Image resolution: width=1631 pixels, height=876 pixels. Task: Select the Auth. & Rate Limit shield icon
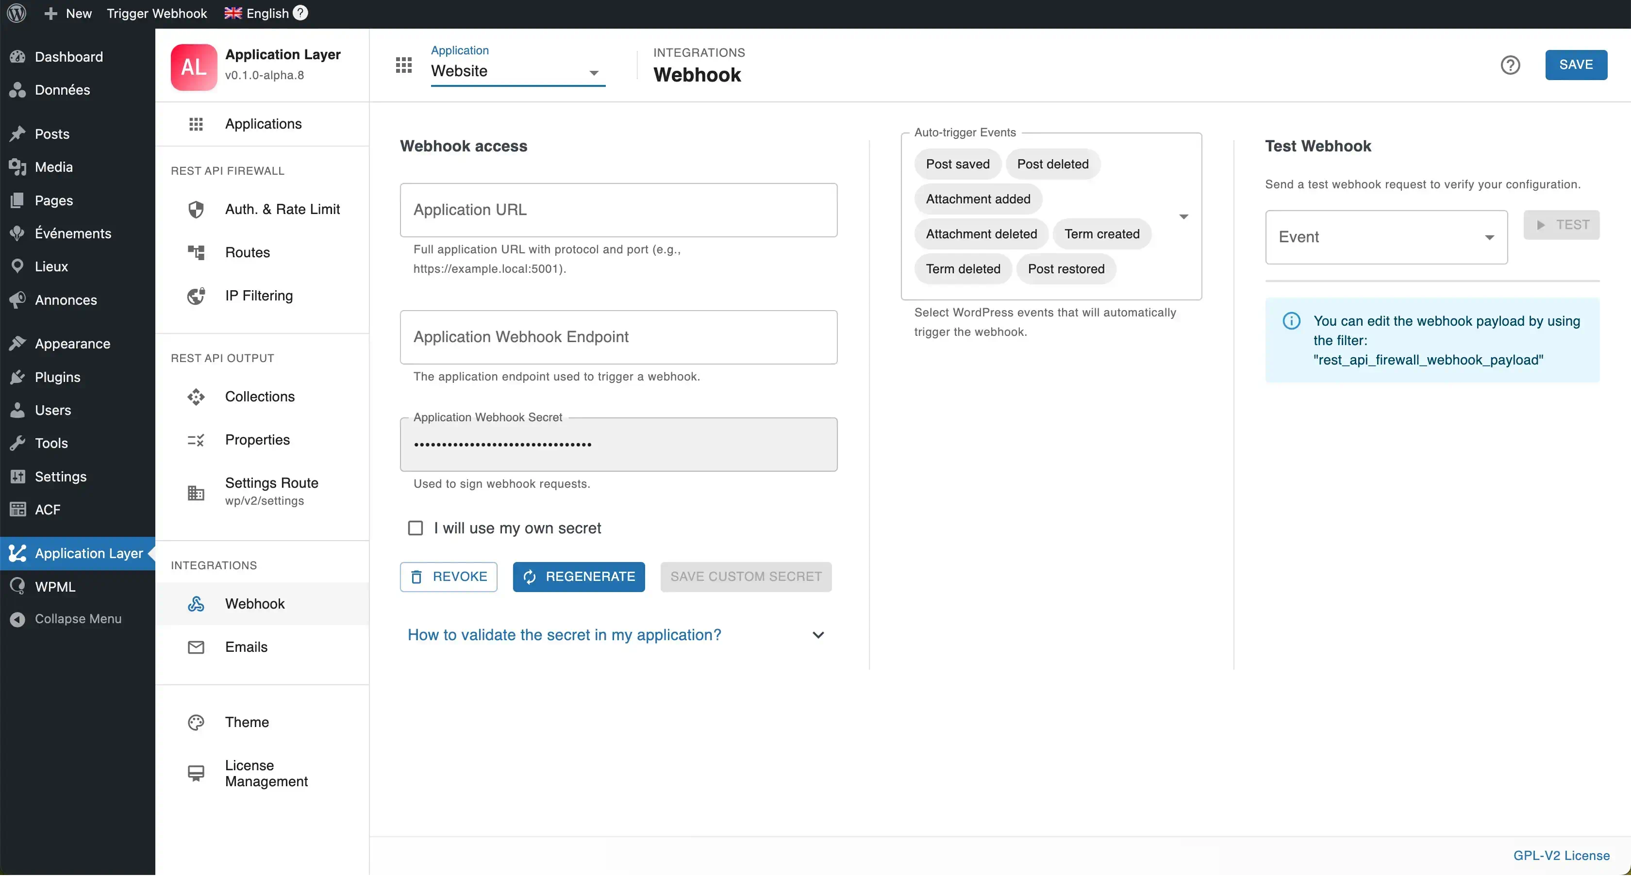196,209
